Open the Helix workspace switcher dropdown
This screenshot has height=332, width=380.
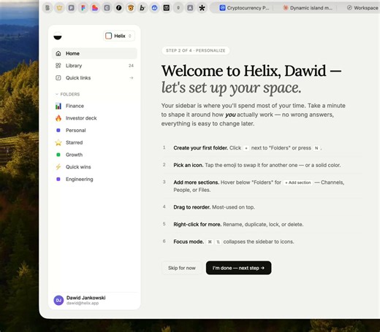(x=119, y=36)
